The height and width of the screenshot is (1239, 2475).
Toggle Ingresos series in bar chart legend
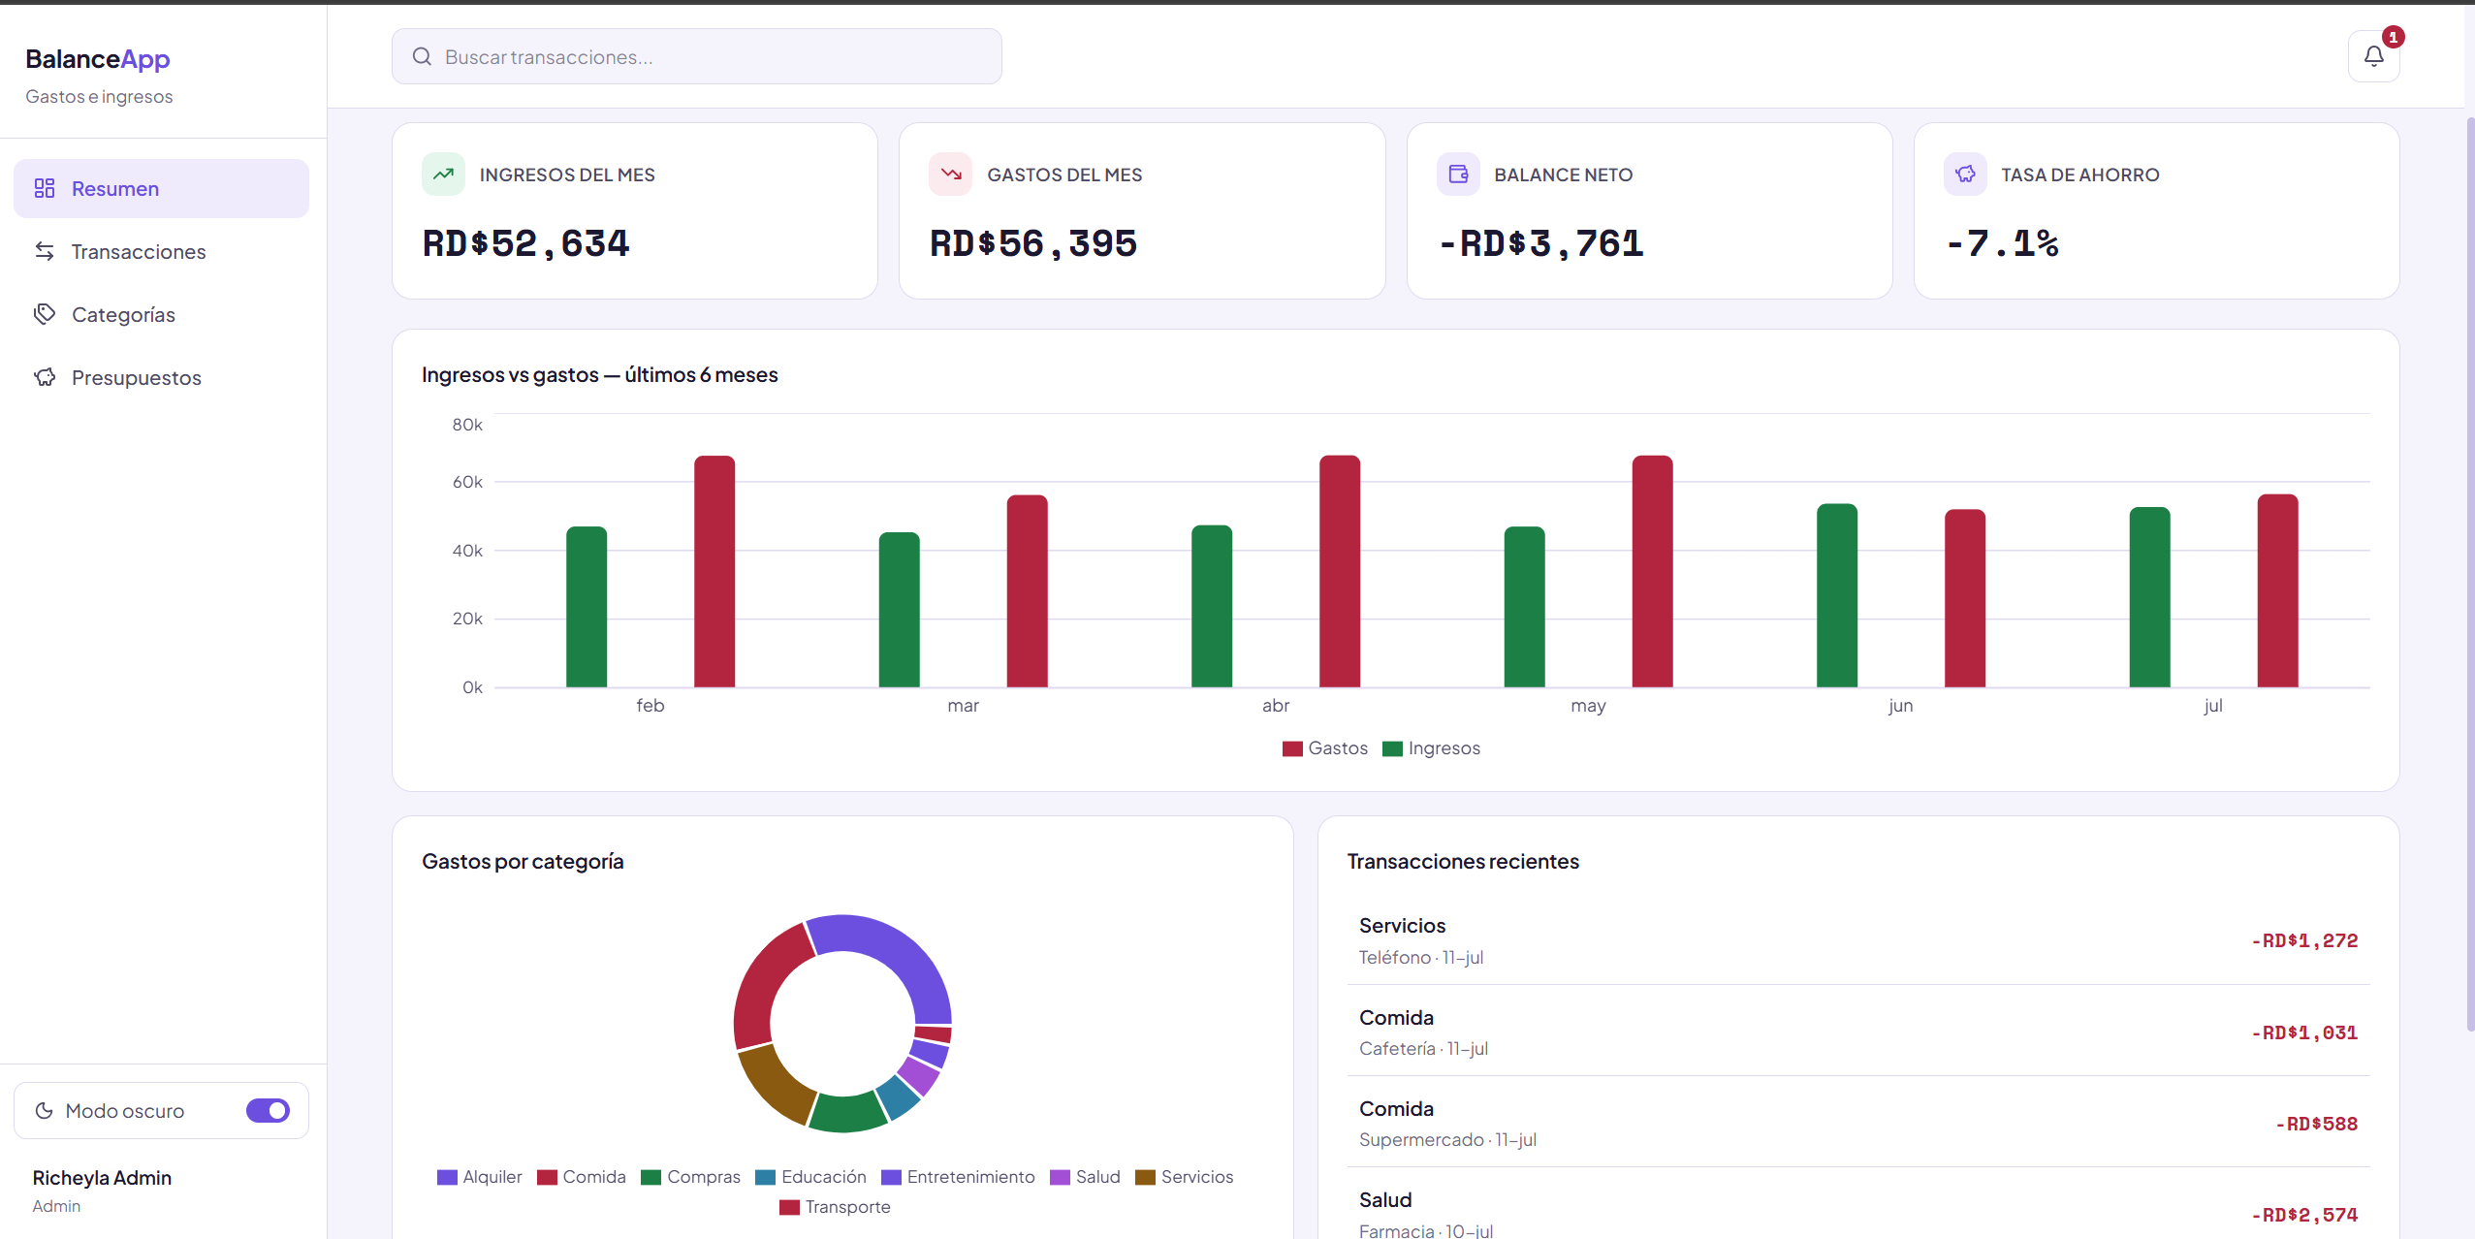[x=1431, y=748]
